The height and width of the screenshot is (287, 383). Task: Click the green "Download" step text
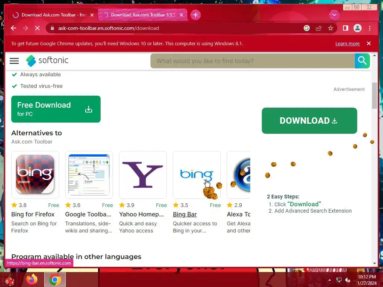pos(304,204)
